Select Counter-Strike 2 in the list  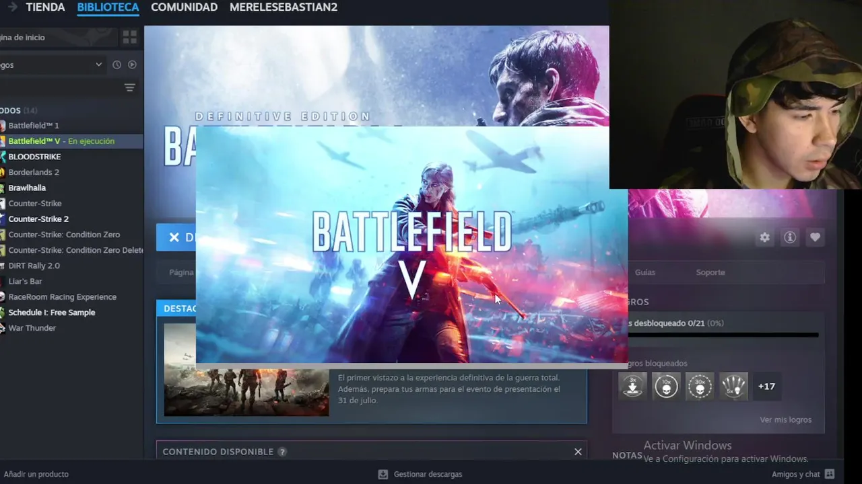coord(71,218)
